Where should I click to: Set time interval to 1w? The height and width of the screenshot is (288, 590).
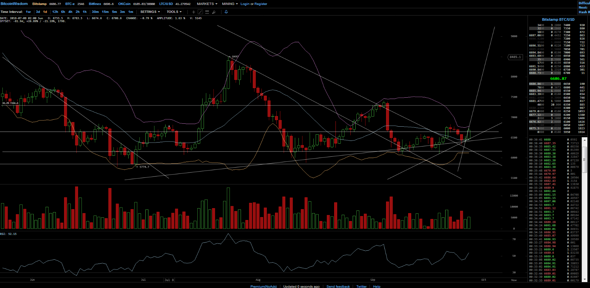click(28, 12)
